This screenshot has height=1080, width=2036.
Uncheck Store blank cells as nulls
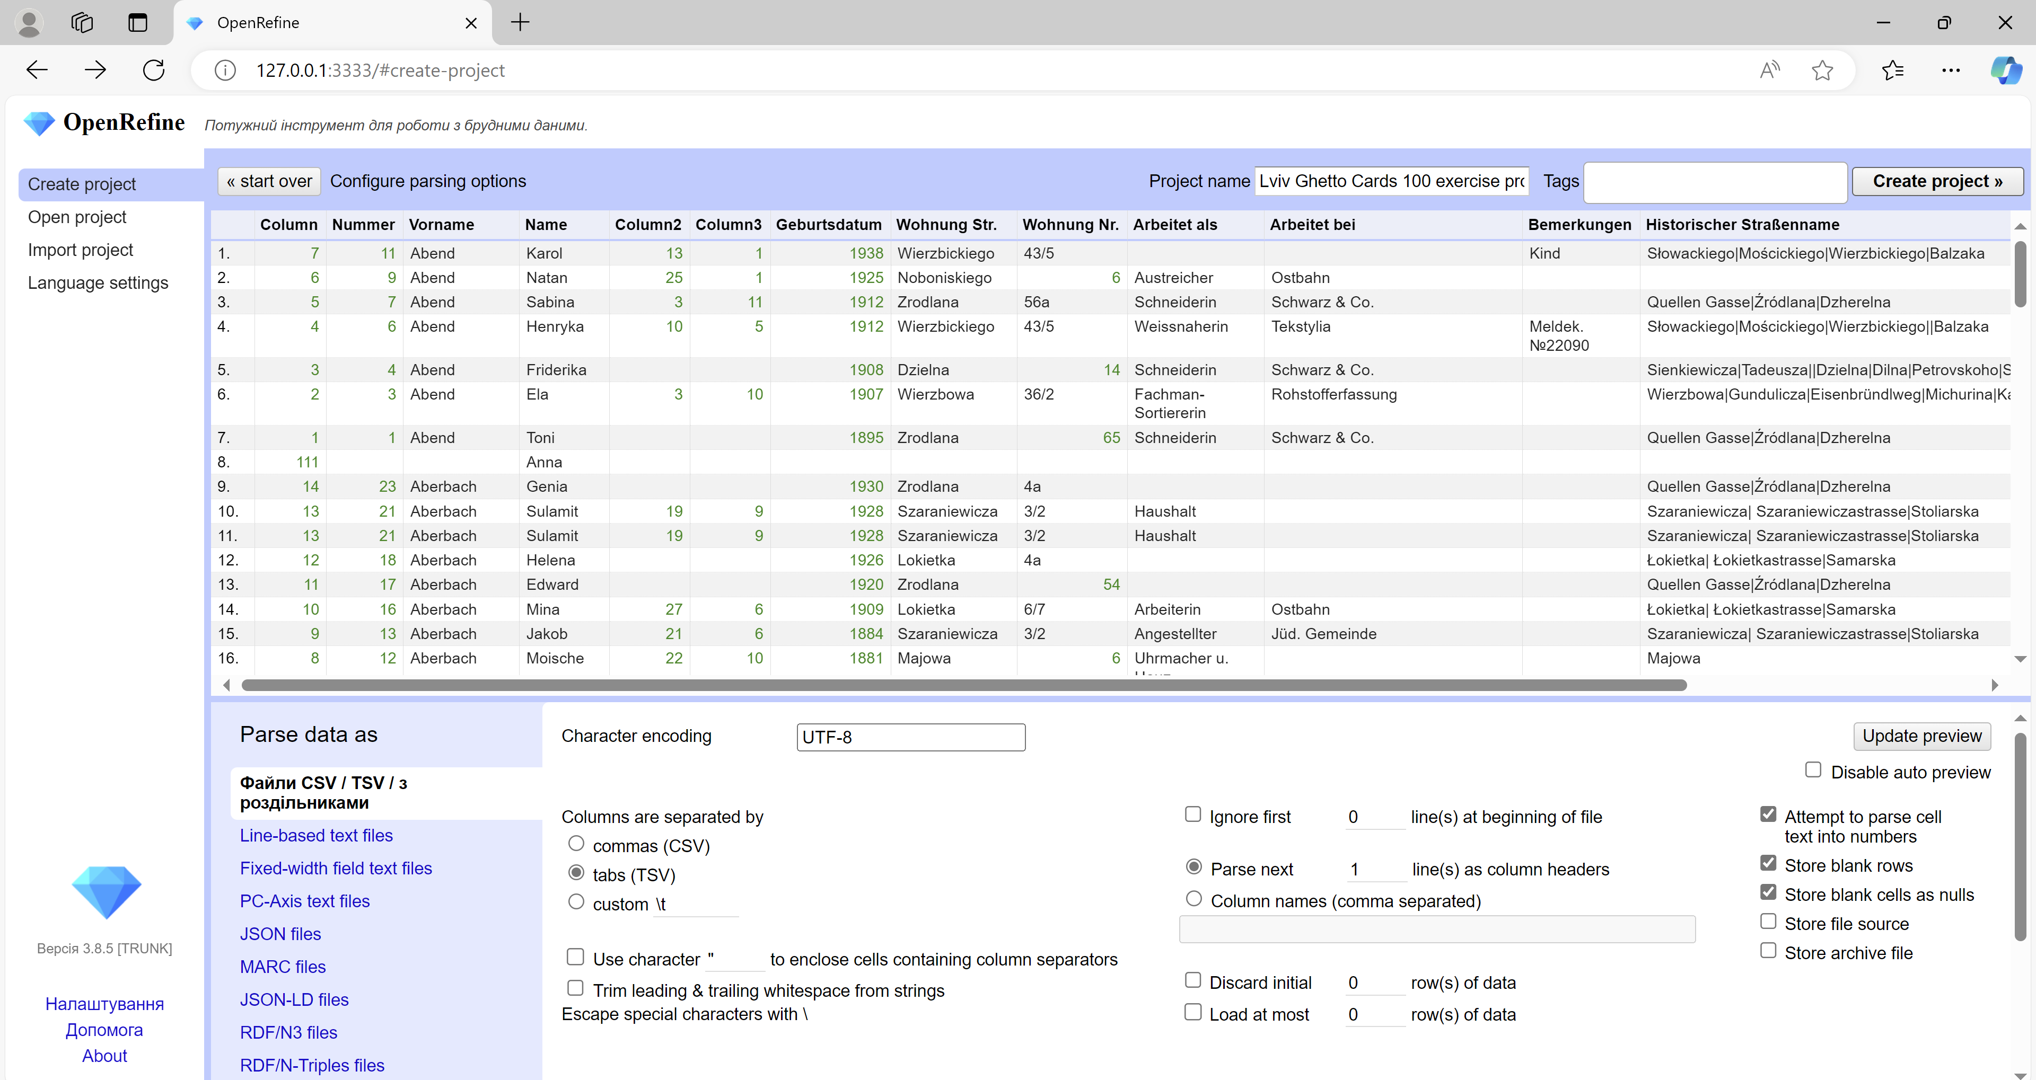(1768, 892)
